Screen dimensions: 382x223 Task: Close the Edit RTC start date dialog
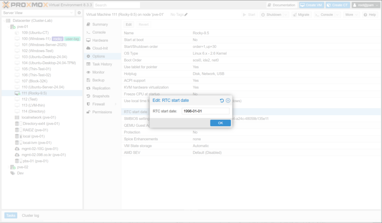228,100
